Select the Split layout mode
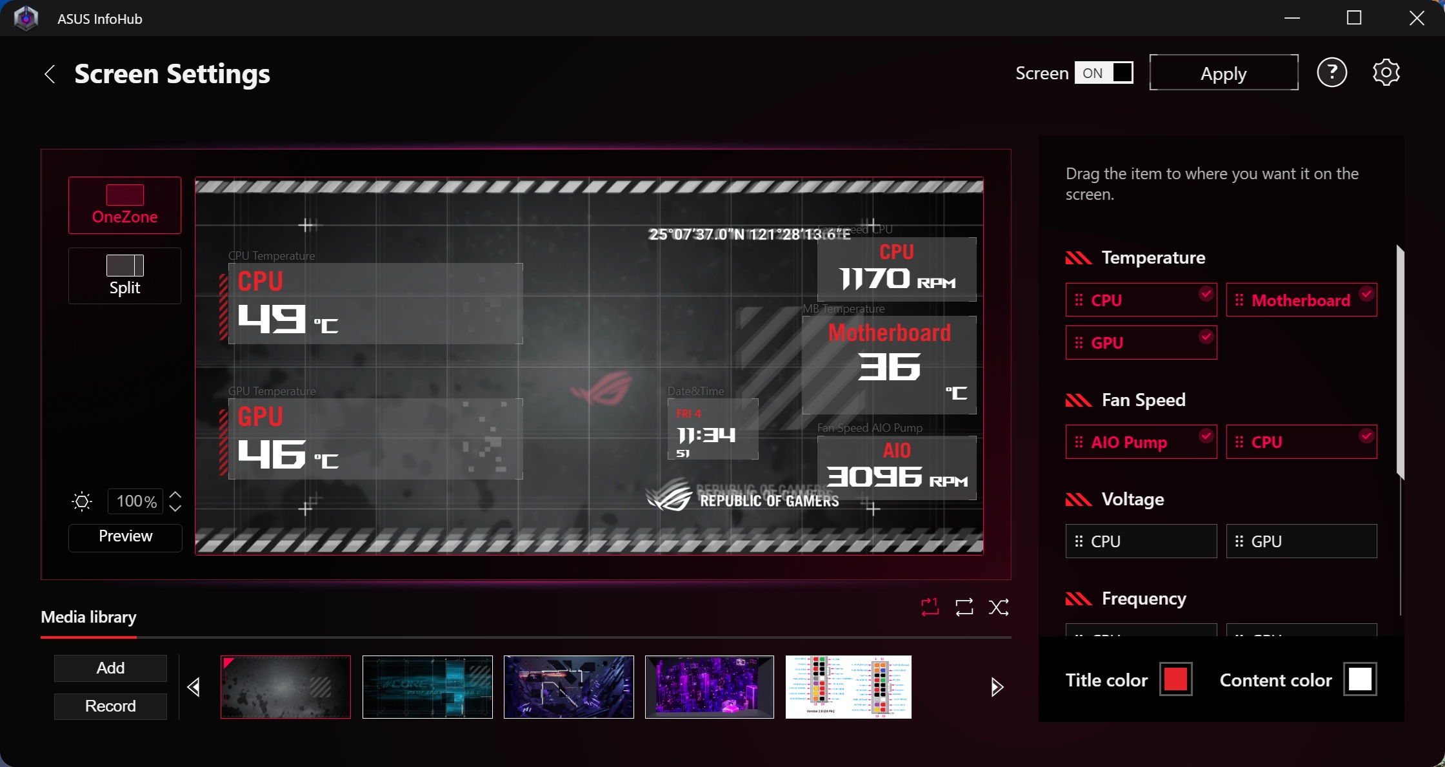1445x767 pixels. [125, 276]
